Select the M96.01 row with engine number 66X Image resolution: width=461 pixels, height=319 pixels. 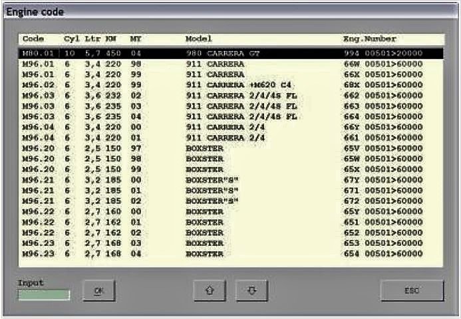point(231,74)
